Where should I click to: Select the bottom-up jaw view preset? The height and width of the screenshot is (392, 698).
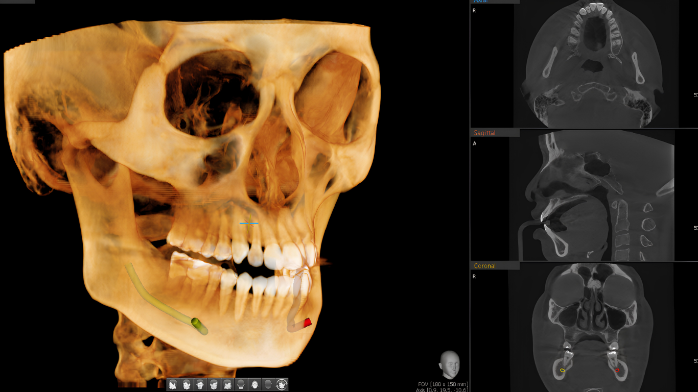tap(254, 384)
